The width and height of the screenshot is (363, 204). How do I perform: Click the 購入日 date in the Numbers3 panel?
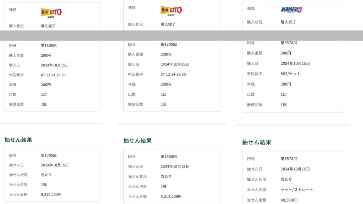click(x=295, y=64)
